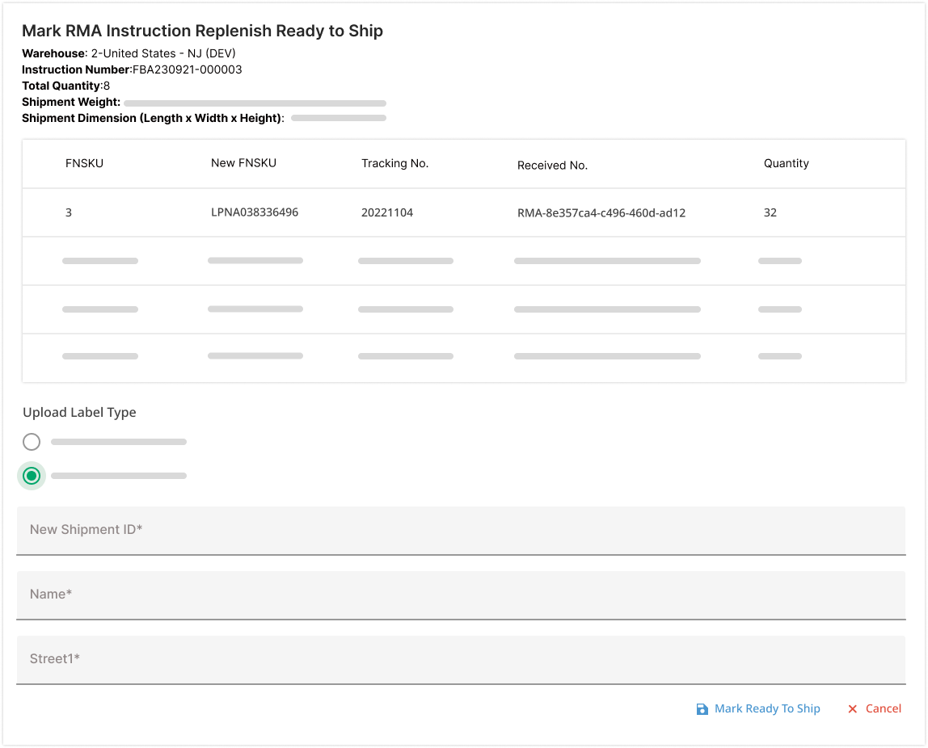928x748 pixels.
Task: Click the save icon beside Mark Ready To Ship
Action: coord(702,709)
